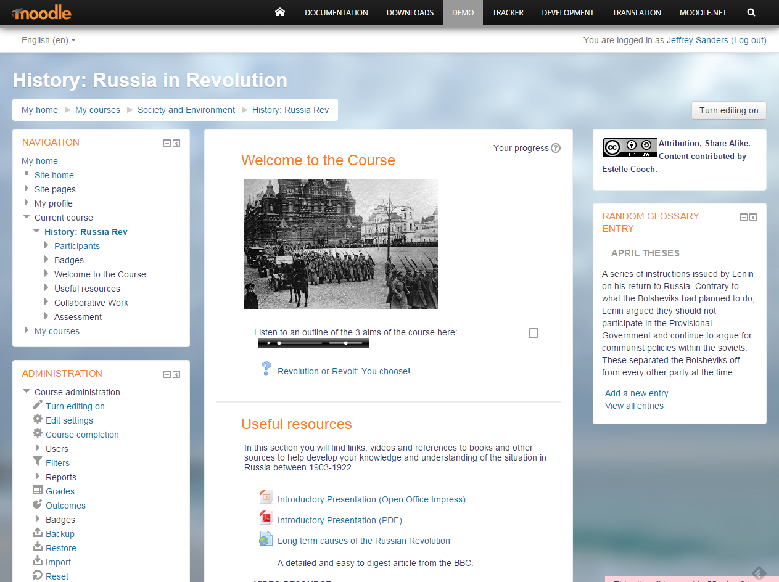Click the Import icon
Screen dimensions: 779x582
point(38,562)
